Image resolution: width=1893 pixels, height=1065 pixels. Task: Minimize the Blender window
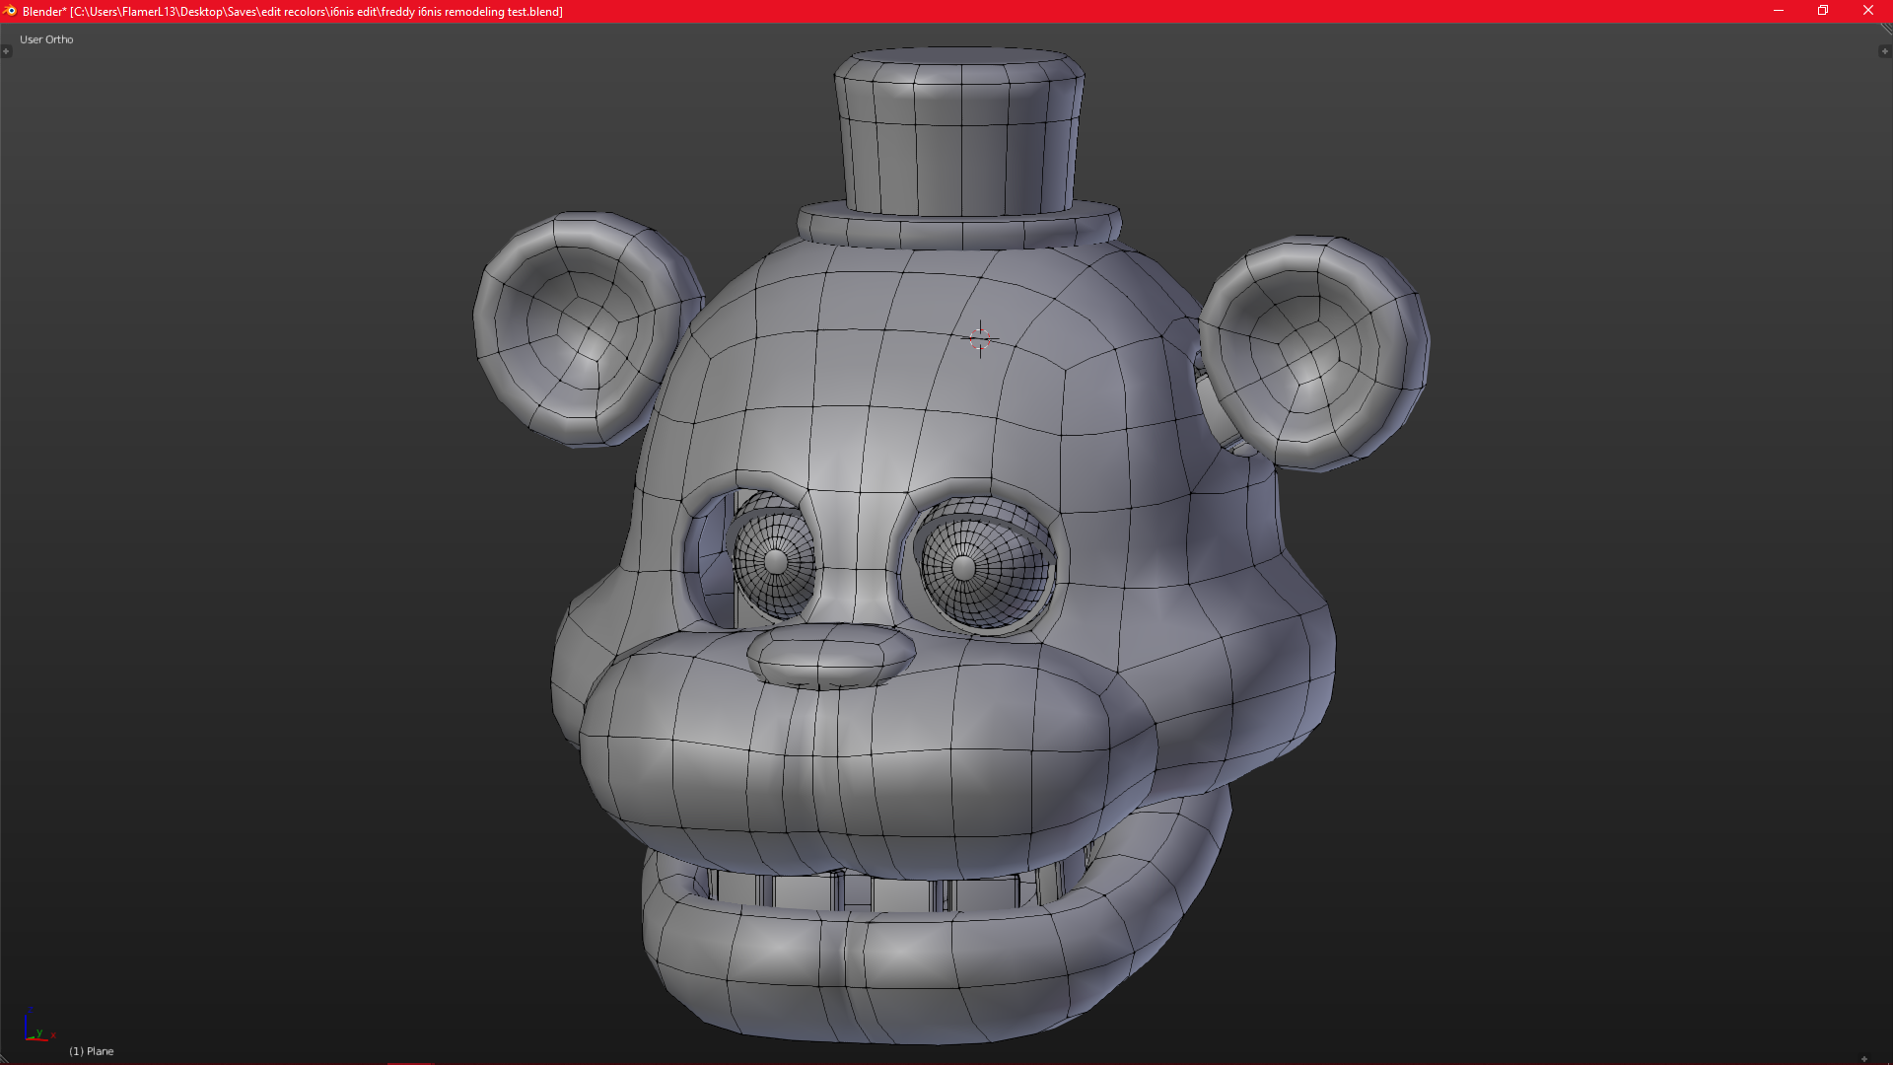coord(1779,11)
